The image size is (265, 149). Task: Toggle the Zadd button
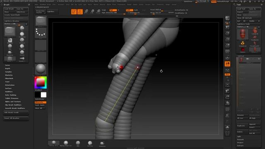pyautogui.click(x=129, y=10)
